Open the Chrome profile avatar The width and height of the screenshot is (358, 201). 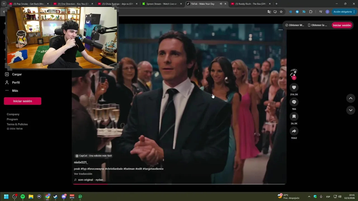327,12
